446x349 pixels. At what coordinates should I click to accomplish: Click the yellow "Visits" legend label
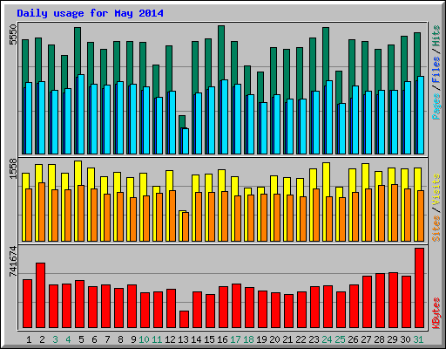tap(436, 189)
